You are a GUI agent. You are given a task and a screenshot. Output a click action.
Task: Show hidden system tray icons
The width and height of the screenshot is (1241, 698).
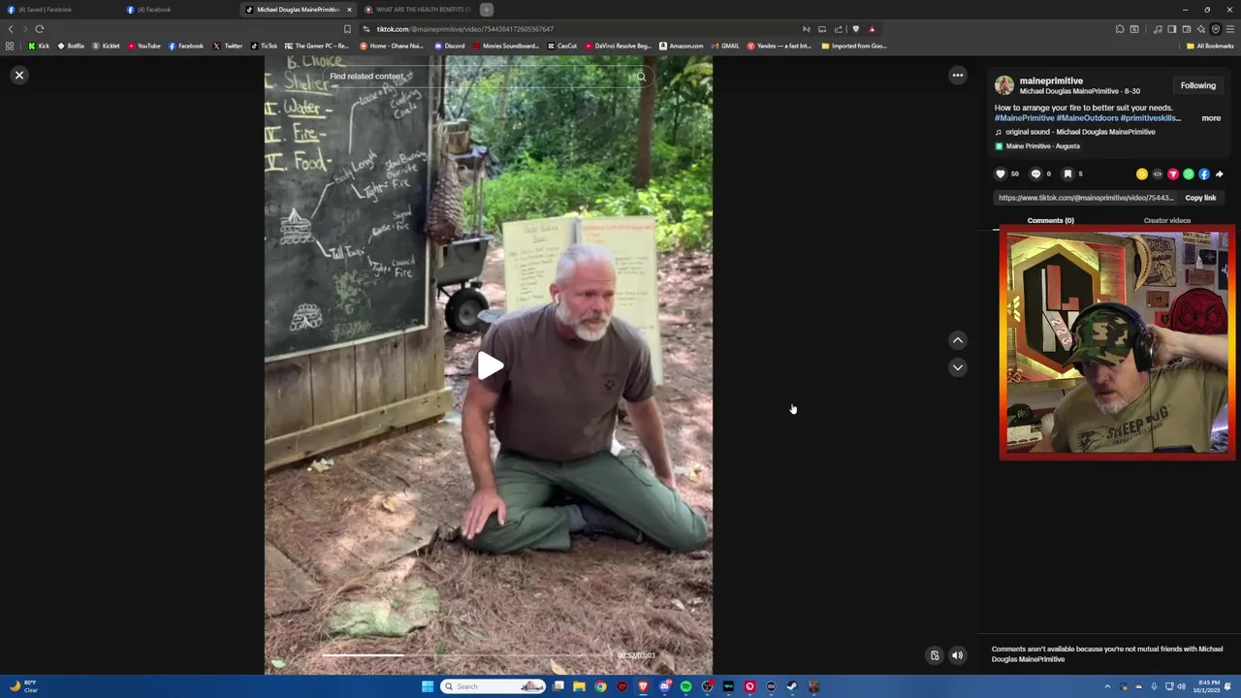click(1107, 686)
